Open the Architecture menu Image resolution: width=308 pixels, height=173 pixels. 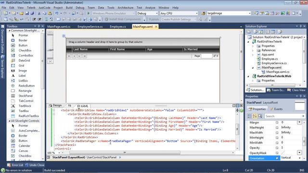coord(125,8)
